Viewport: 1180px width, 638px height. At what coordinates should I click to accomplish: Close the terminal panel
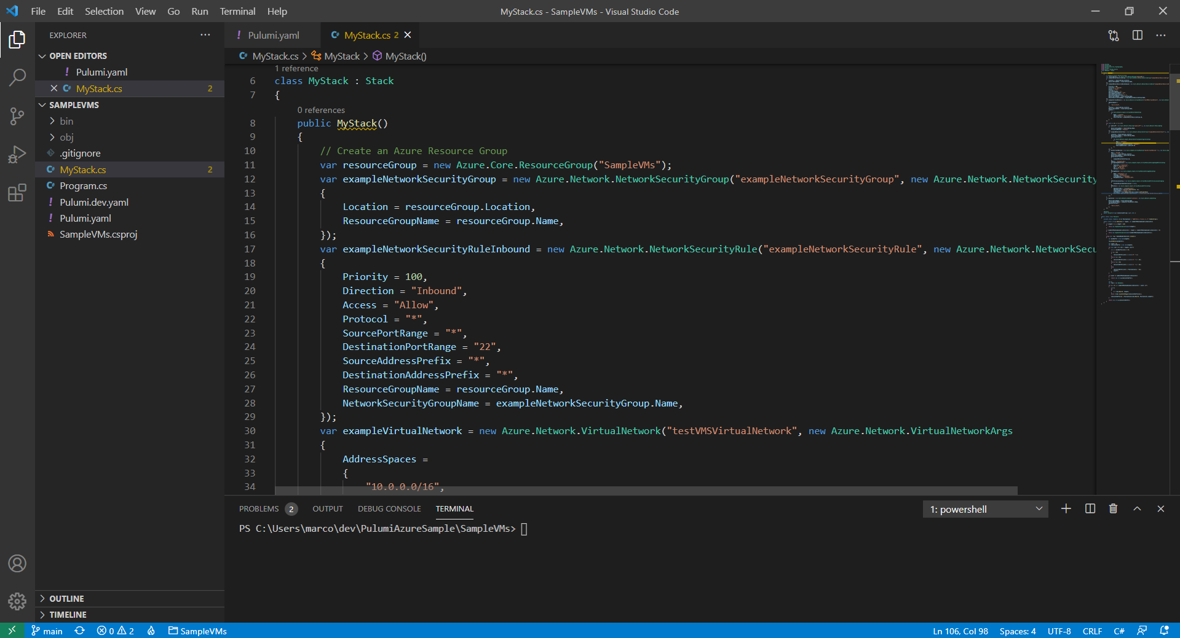click(1161, 508)
